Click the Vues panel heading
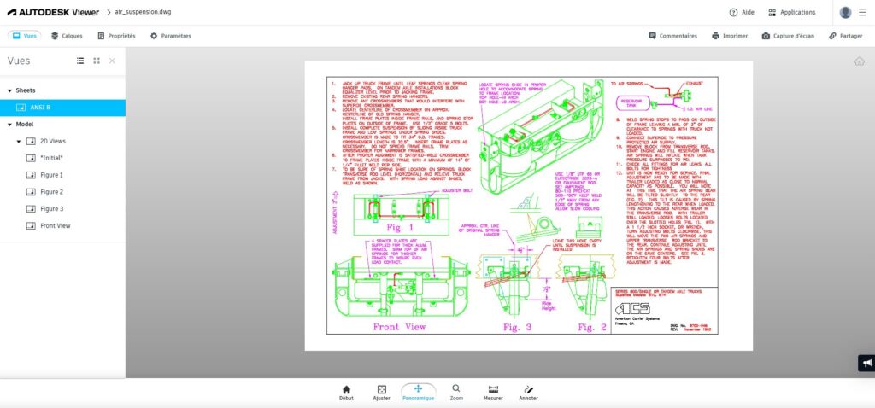875x408 pixels. (19, 61)
